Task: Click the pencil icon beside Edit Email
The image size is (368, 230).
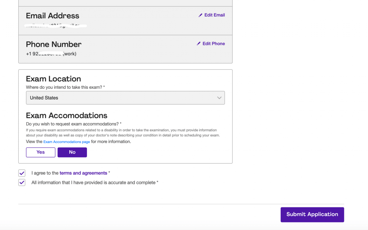Action: click(201, 15)
